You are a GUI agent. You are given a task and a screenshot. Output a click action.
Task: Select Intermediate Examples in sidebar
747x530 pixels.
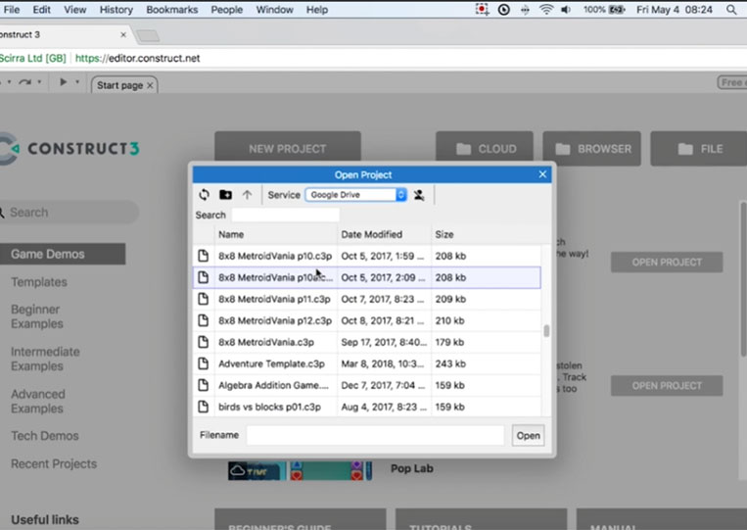pos(45,359)
